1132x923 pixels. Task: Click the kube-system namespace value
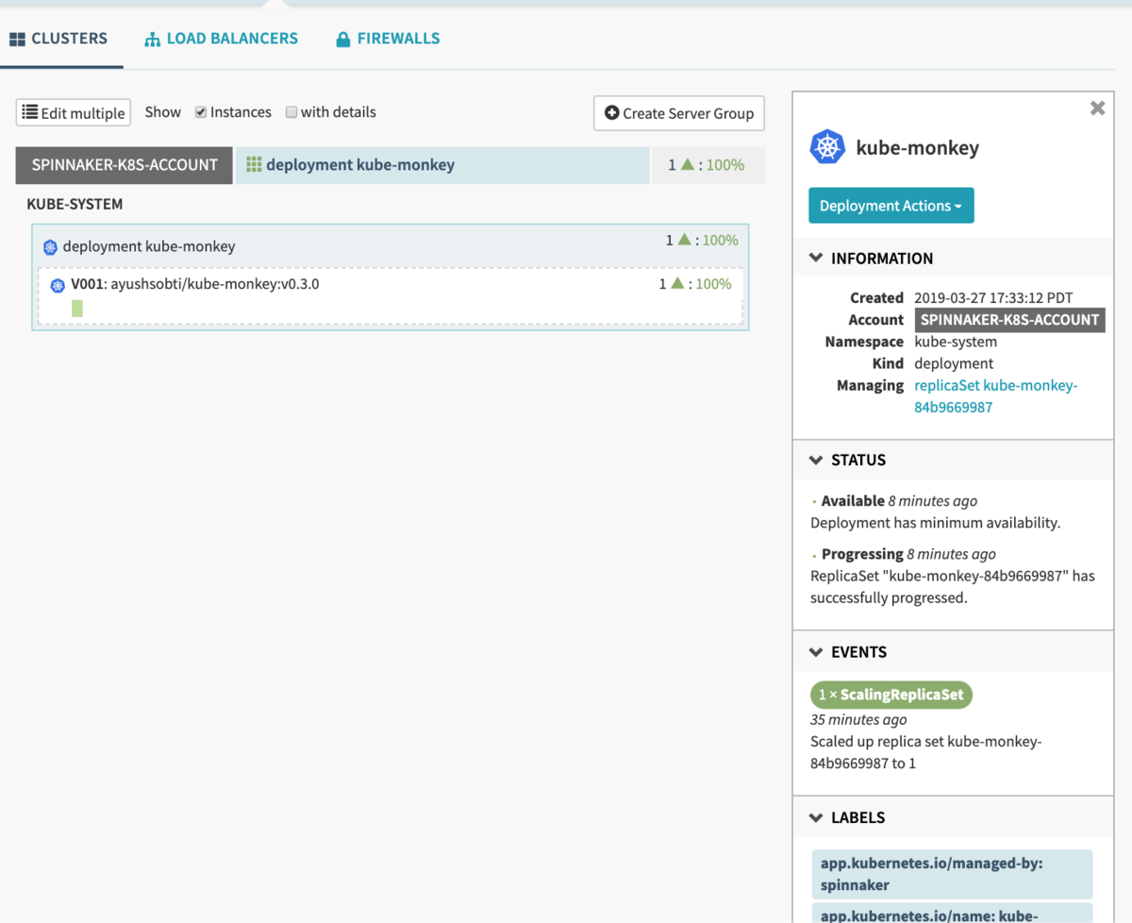(956, 342)
